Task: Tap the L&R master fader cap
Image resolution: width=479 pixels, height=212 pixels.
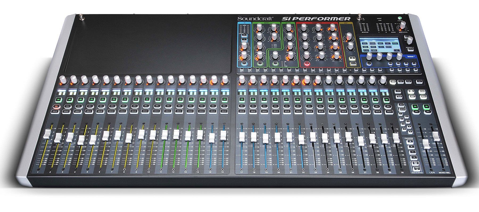Action: 426,144
